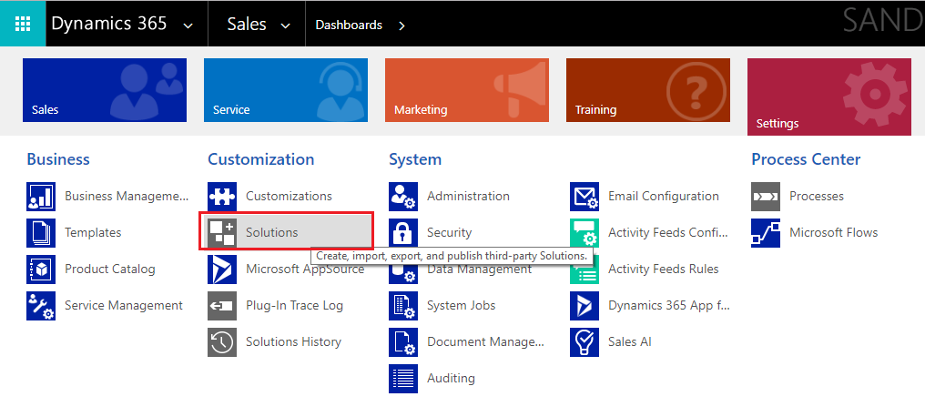
Task: Click the Sales AI icon
Action: tap(584, 341)
